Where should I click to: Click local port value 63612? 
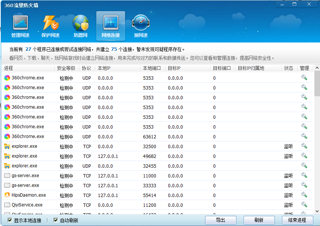click(149, 137)
